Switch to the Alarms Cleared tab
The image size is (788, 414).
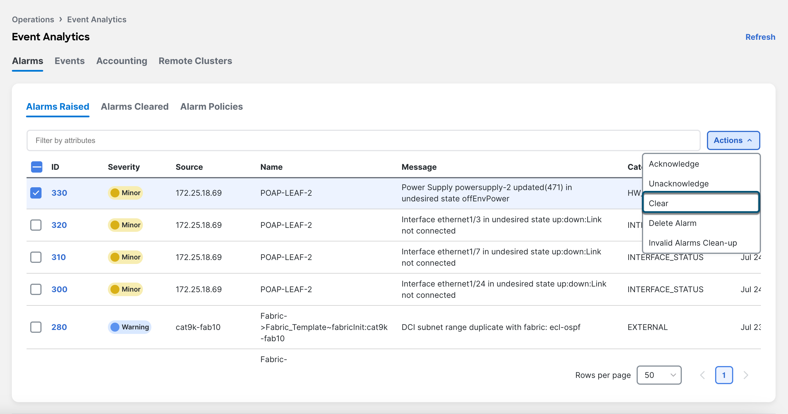[x=134, y=106]
